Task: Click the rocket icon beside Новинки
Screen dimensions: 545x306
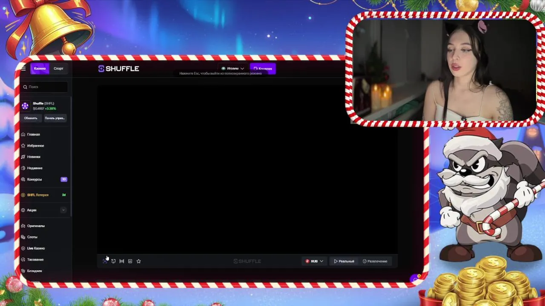Action: tap(23, 157)
